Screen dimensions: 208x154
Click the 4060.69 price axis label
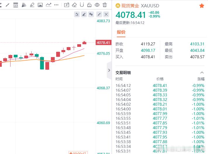(103, 123)
